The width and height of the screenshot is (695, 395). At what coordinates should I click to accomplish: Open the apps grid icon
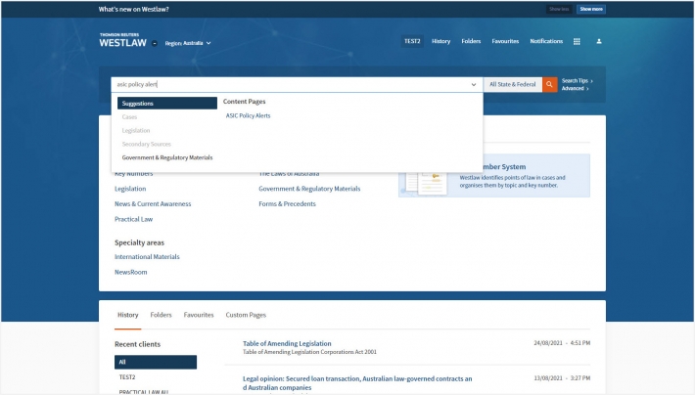577,41
